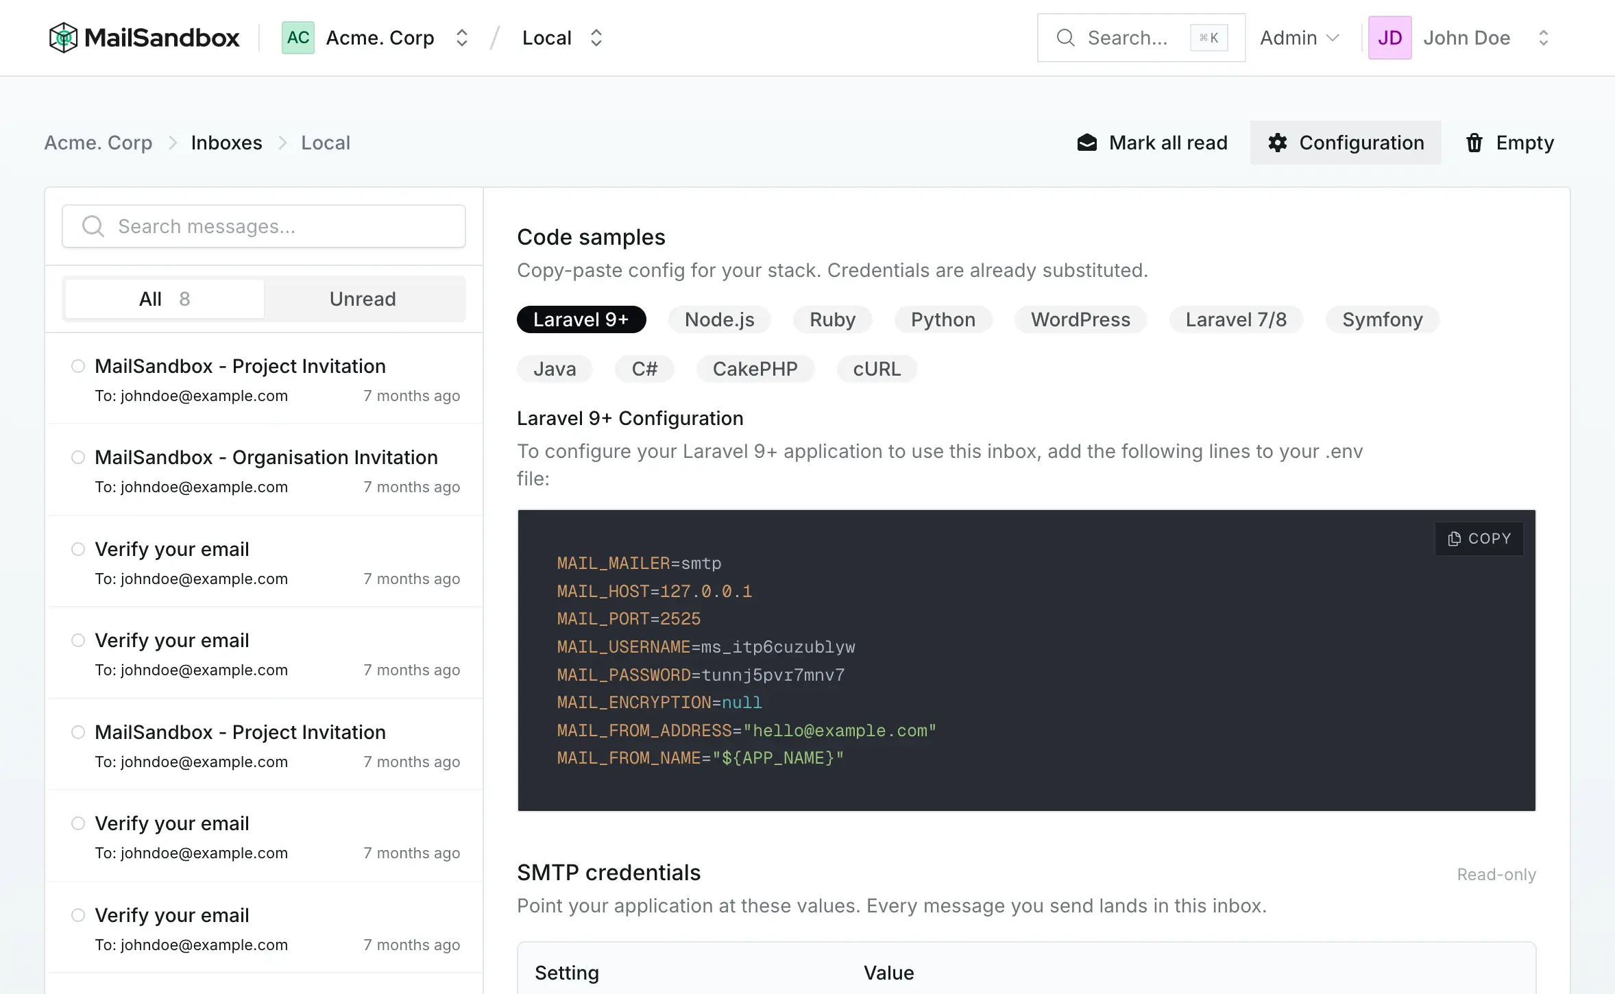Click the AC organisation avatar badge

[x=298, y=38]
